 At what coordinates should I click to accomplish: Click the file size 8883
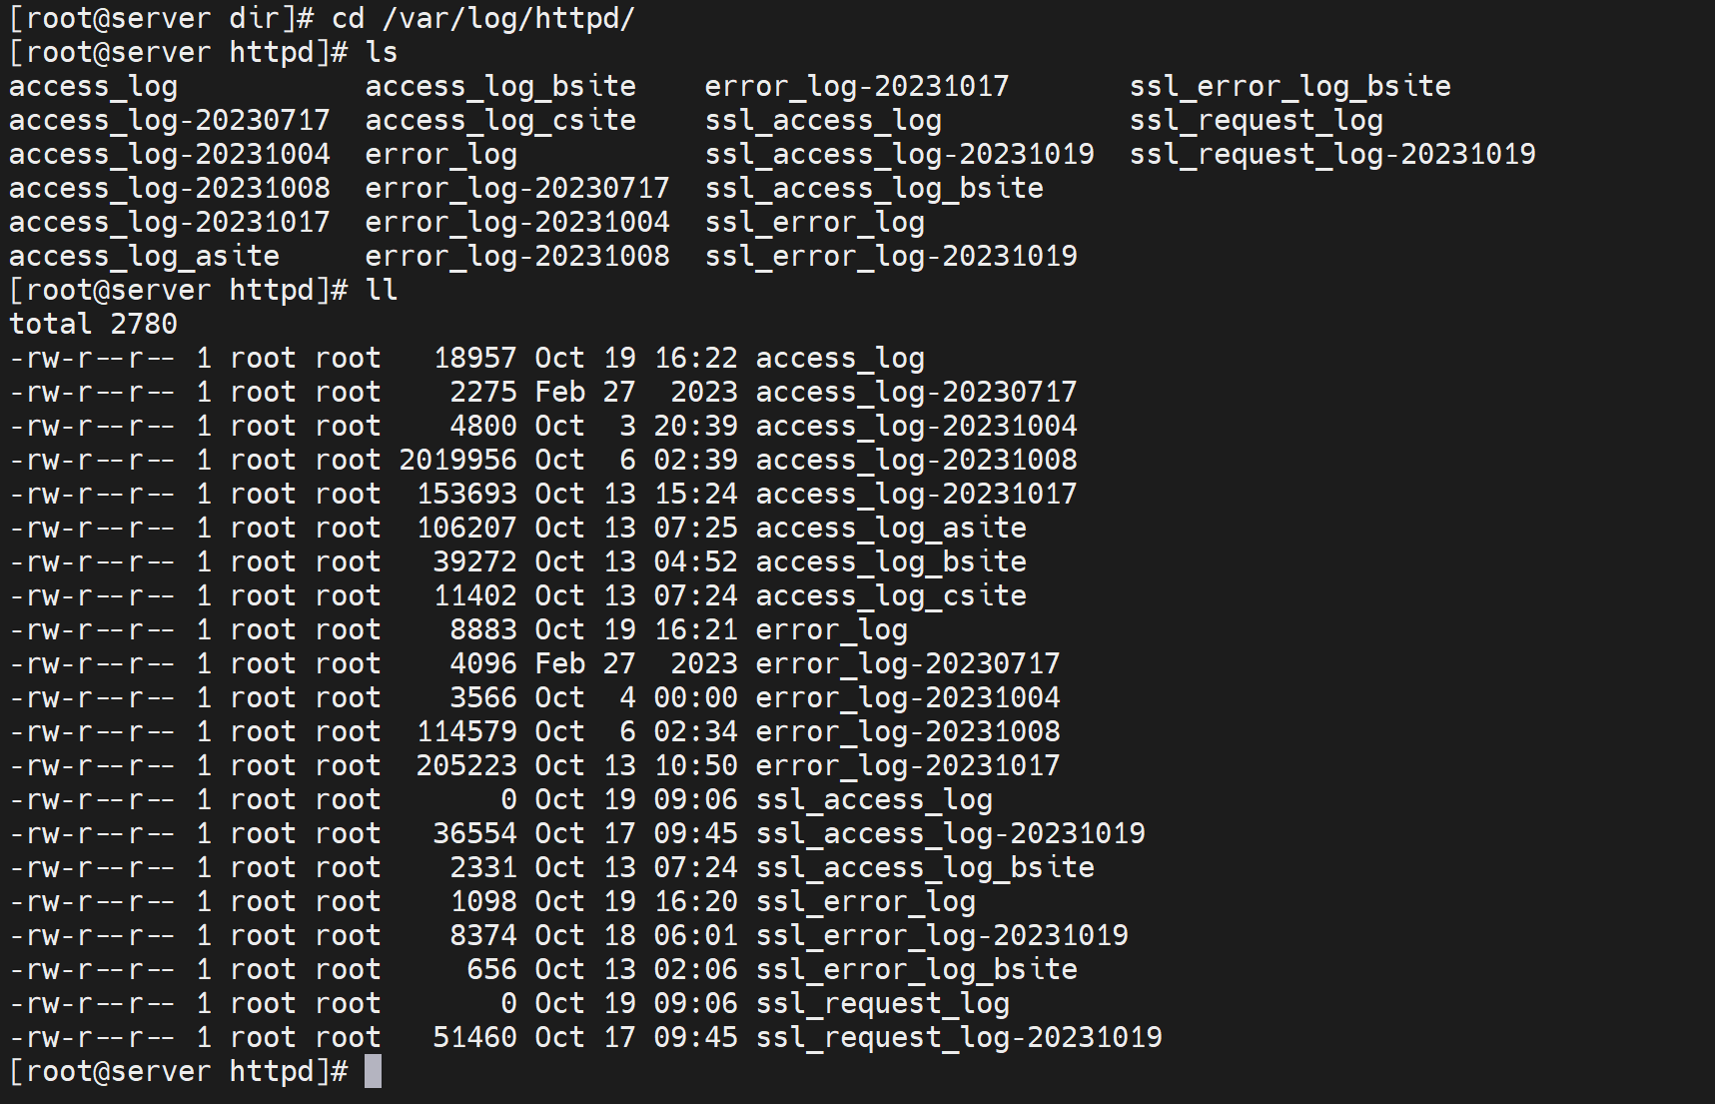click(483, 629)
